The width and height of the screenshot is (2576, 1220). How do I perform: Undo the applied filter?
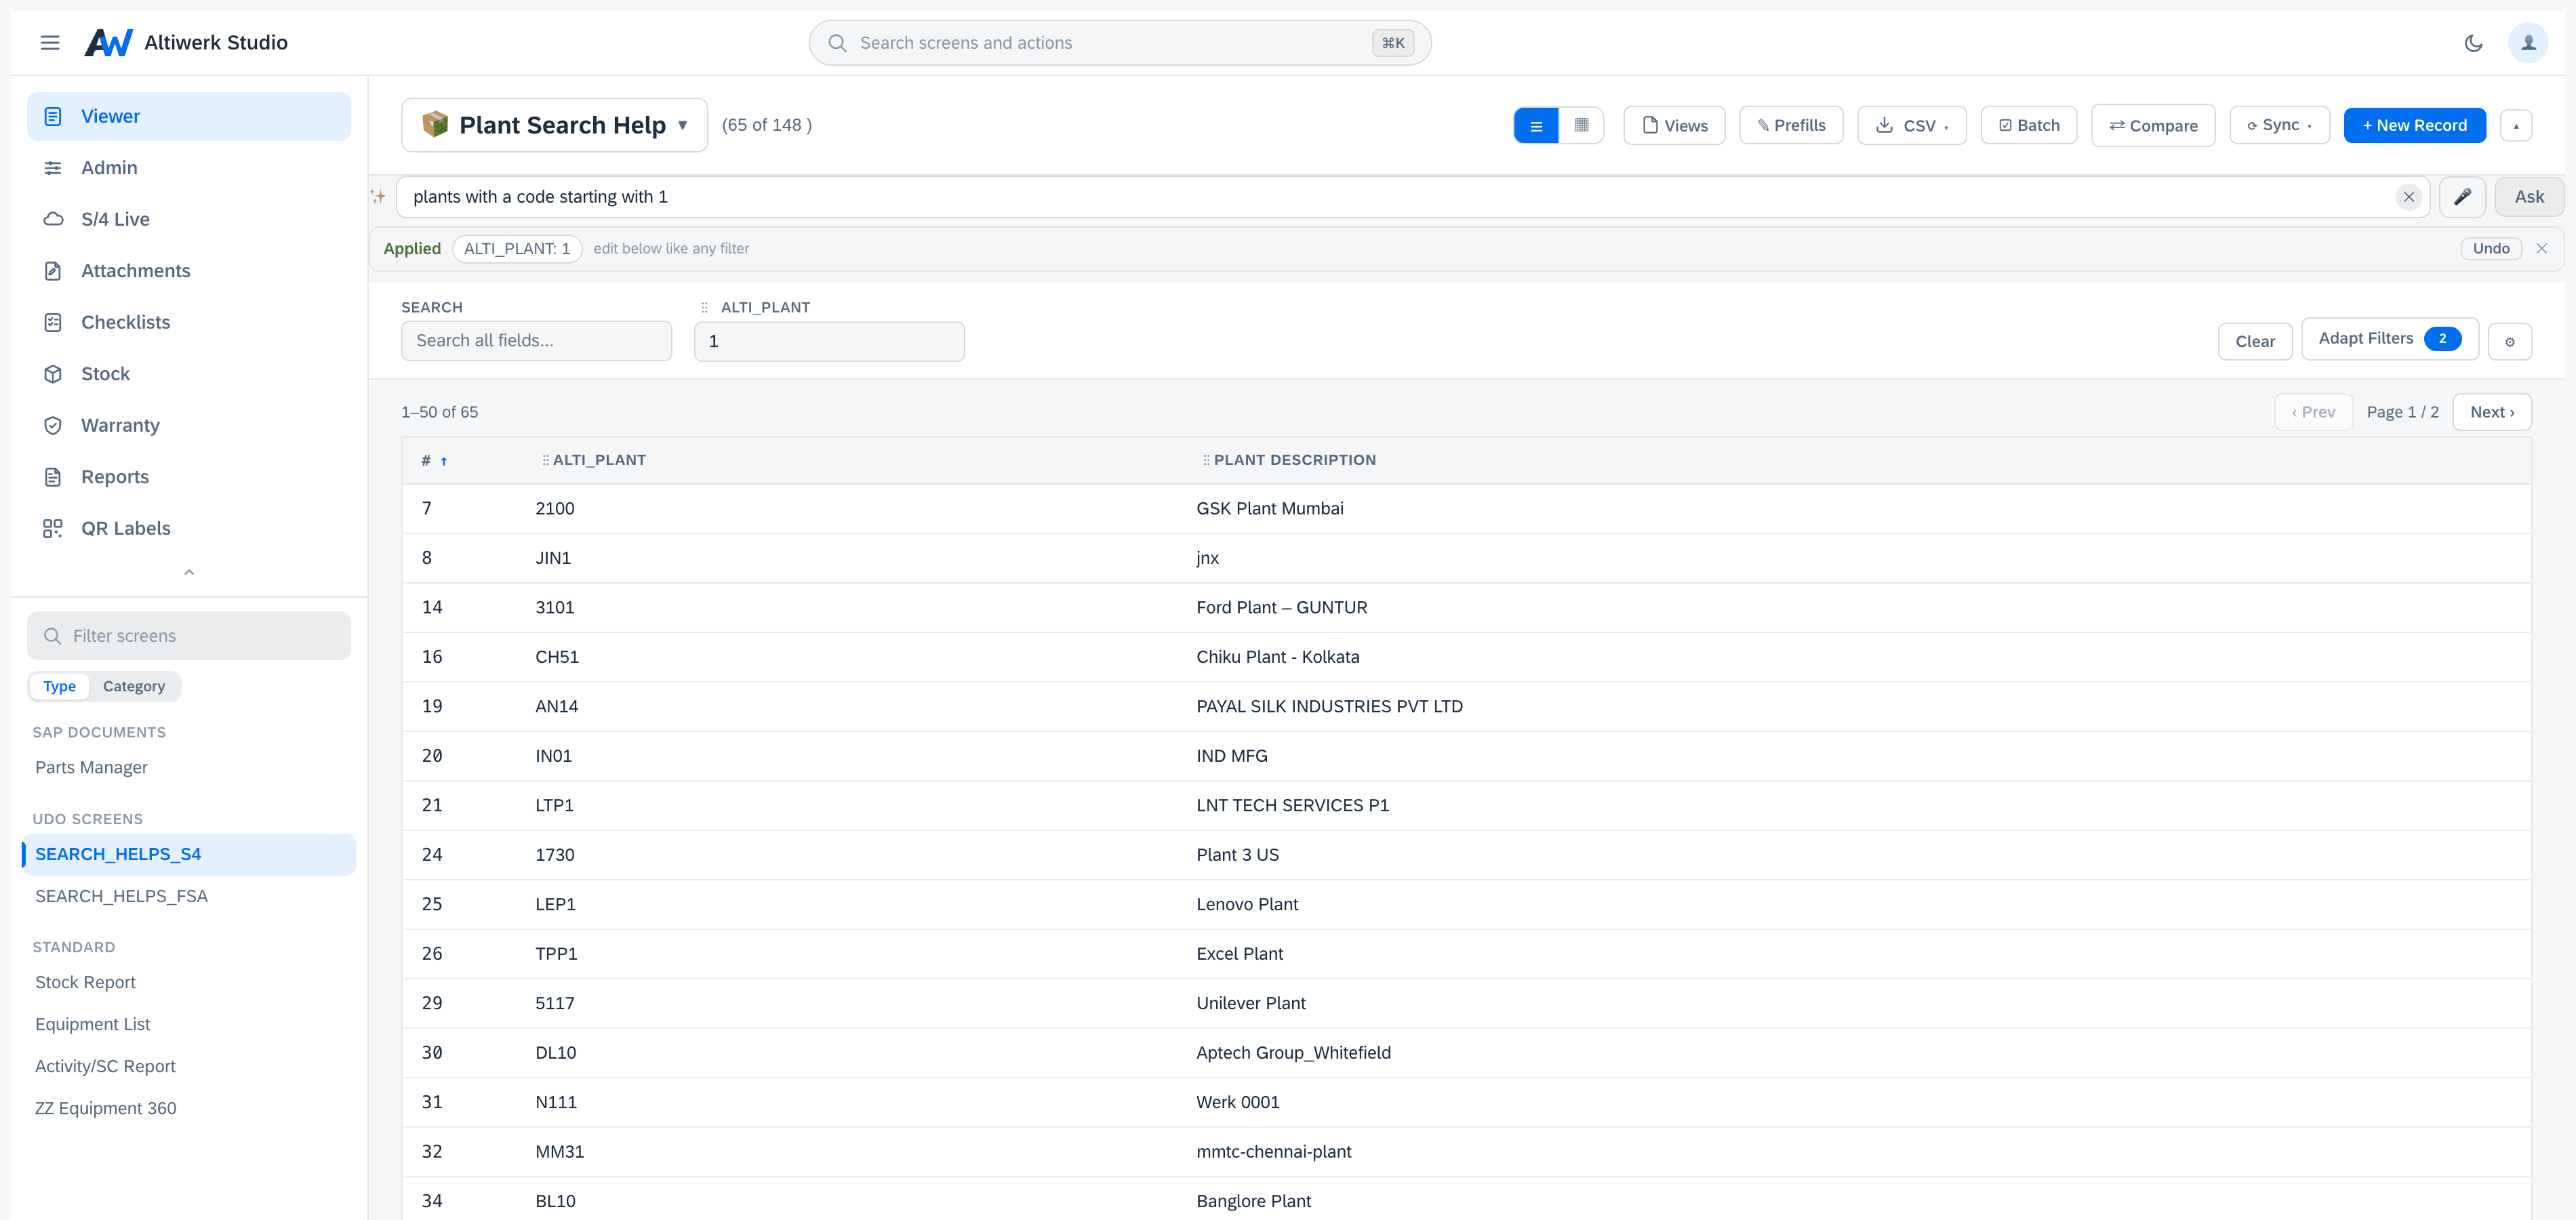click(x=2491, y=249)
